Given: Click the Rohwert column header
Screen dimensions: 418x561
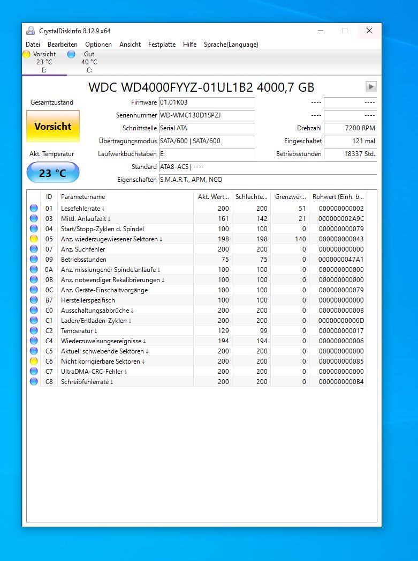Looking at the screenshot, I should (338, 197).
